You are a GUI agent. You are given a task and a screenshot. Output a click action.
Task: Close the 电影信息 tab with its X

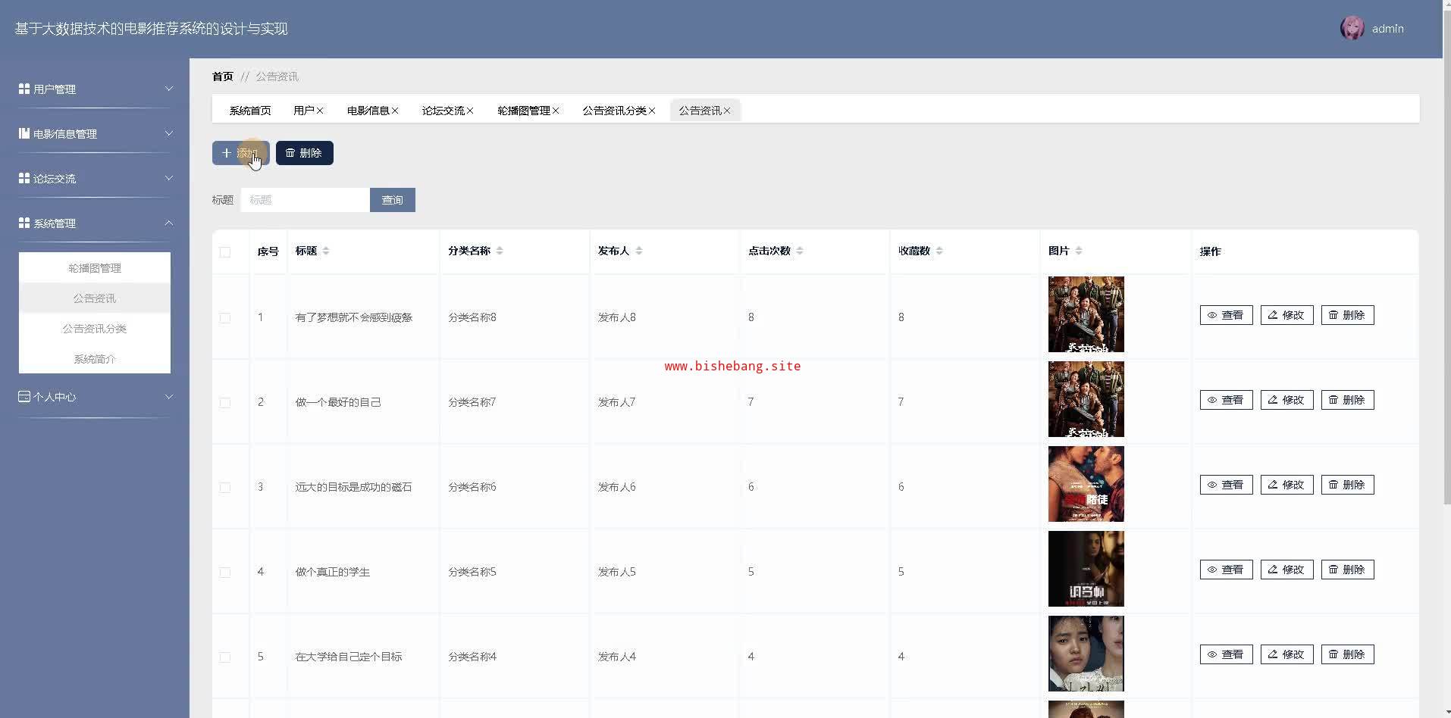tap(395, 111)
